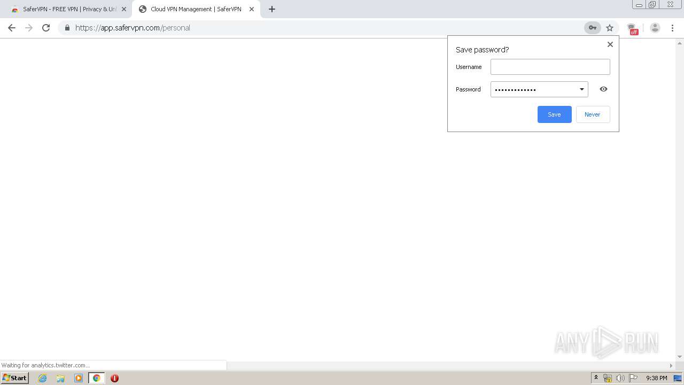The width and height of the screenshot is (684, 385).
Task: Open the Action Center flag icon
Action: pos(633,378)
